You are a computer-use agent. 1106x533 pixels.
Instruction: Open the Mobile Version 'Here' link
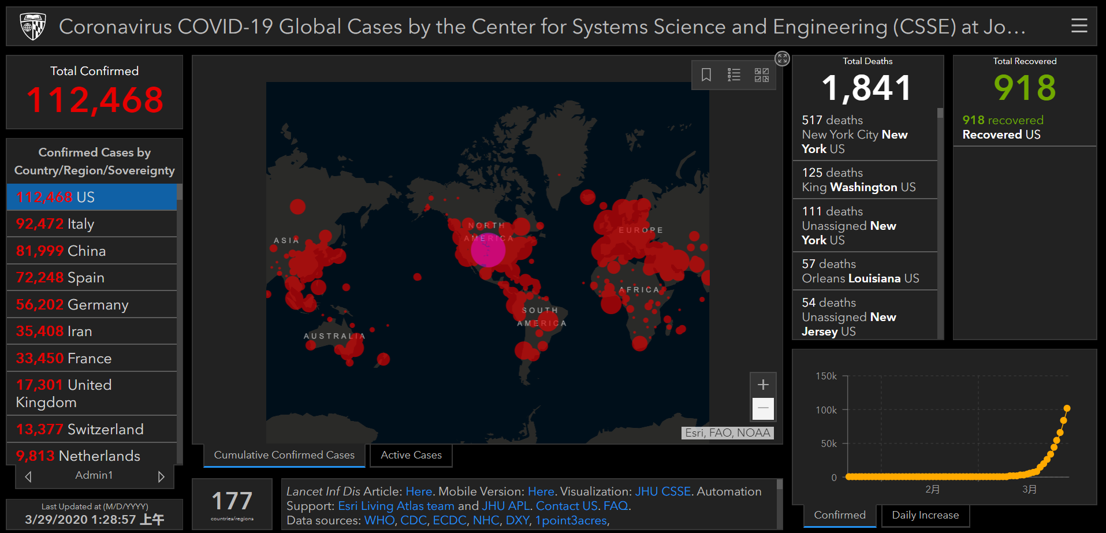541,491
